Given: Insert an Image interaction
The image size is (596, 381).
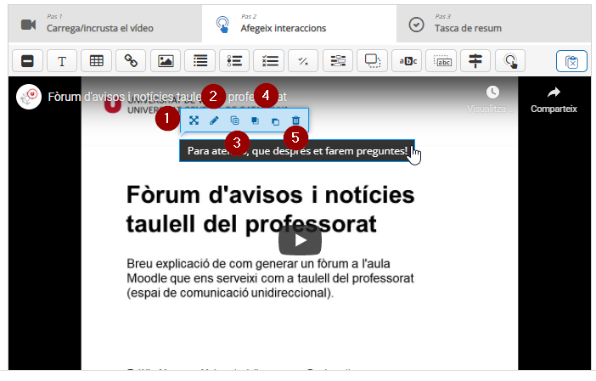Looking at the screenshot, I should click(166, 61).
